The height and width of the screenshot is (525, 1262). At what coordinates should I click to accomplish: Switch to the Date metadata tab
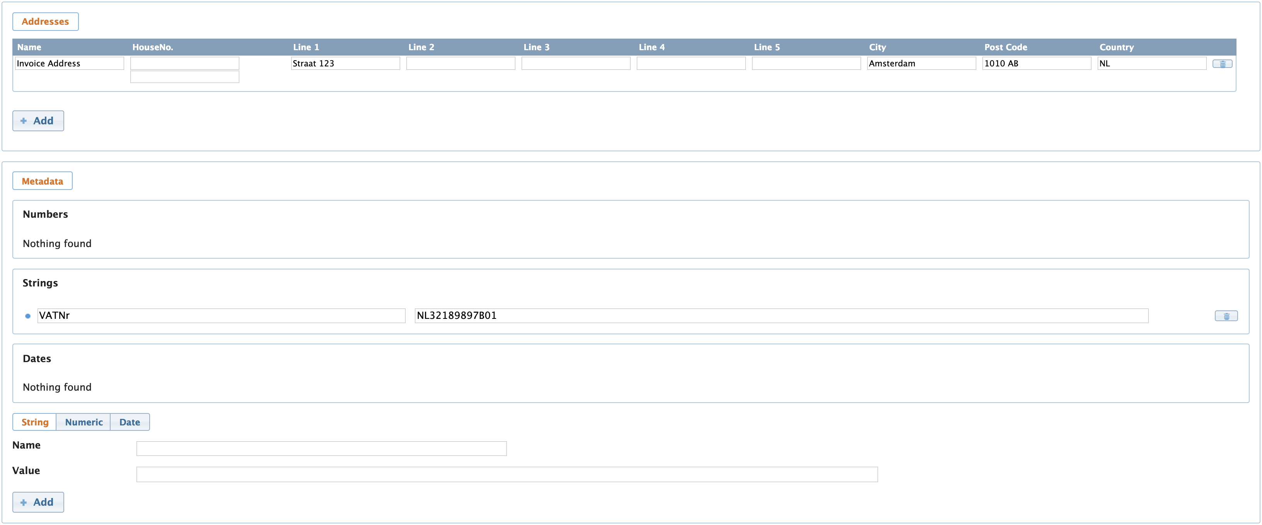tap(130, 422)
